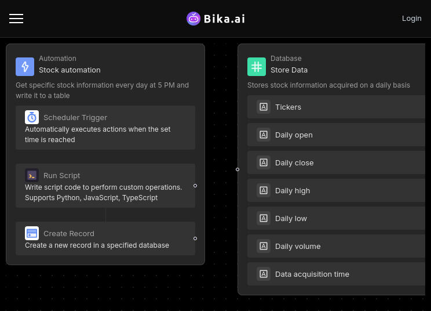The image size is (431, 311).
Task: Click the Run Script connector node
Action: tap(195, 186)
